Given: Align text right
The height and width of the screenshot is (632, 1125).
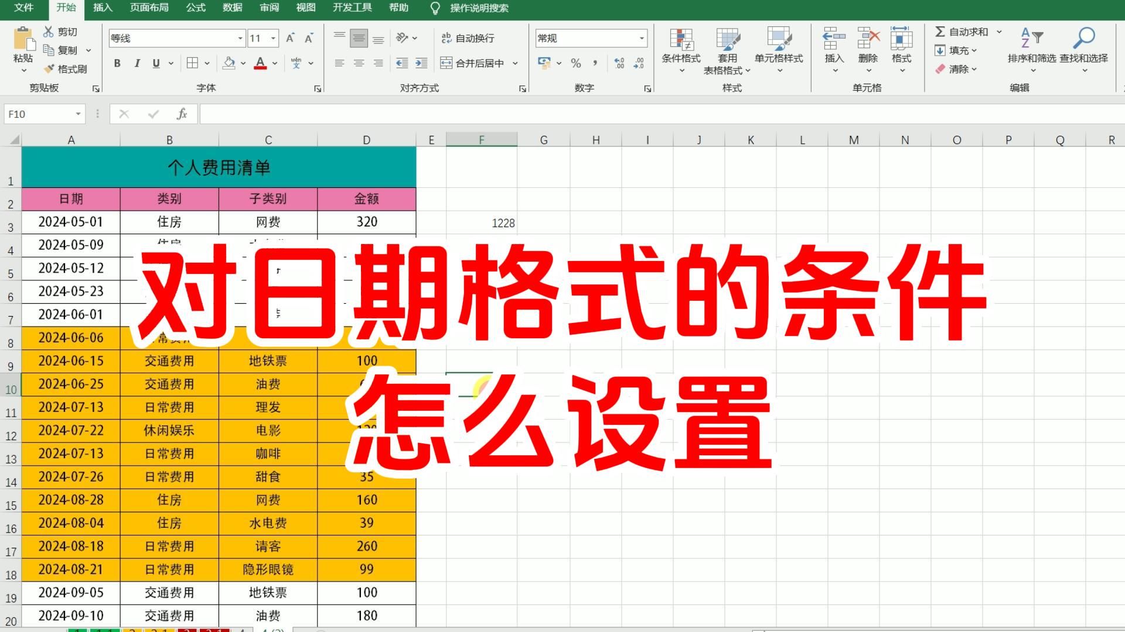Looking at the screenshot, I should tap(379, 63).
